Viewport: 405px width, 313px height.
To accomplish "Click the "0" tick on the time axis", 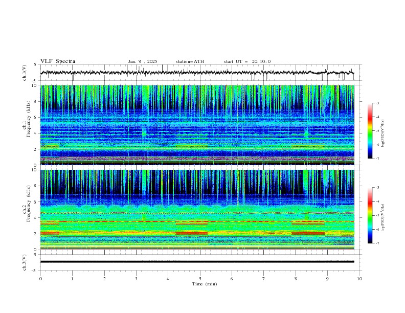I will tap(40, 279).
